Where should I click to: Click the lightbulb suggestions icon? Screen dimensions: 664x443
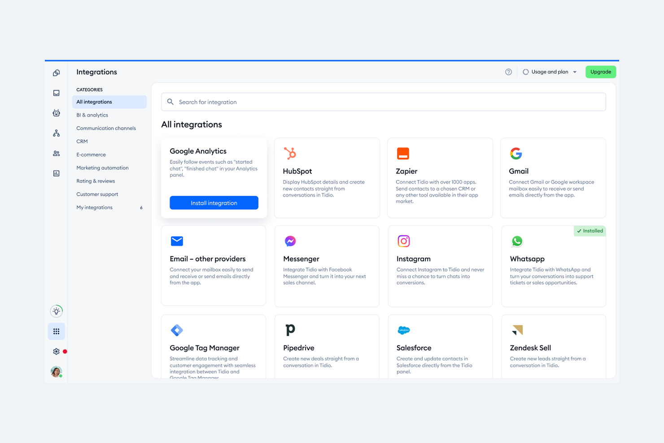pos(56,311)
